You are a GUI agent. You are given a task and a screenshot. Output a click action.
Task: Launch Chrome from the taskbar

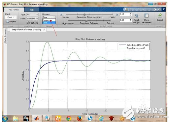(69, 118)
